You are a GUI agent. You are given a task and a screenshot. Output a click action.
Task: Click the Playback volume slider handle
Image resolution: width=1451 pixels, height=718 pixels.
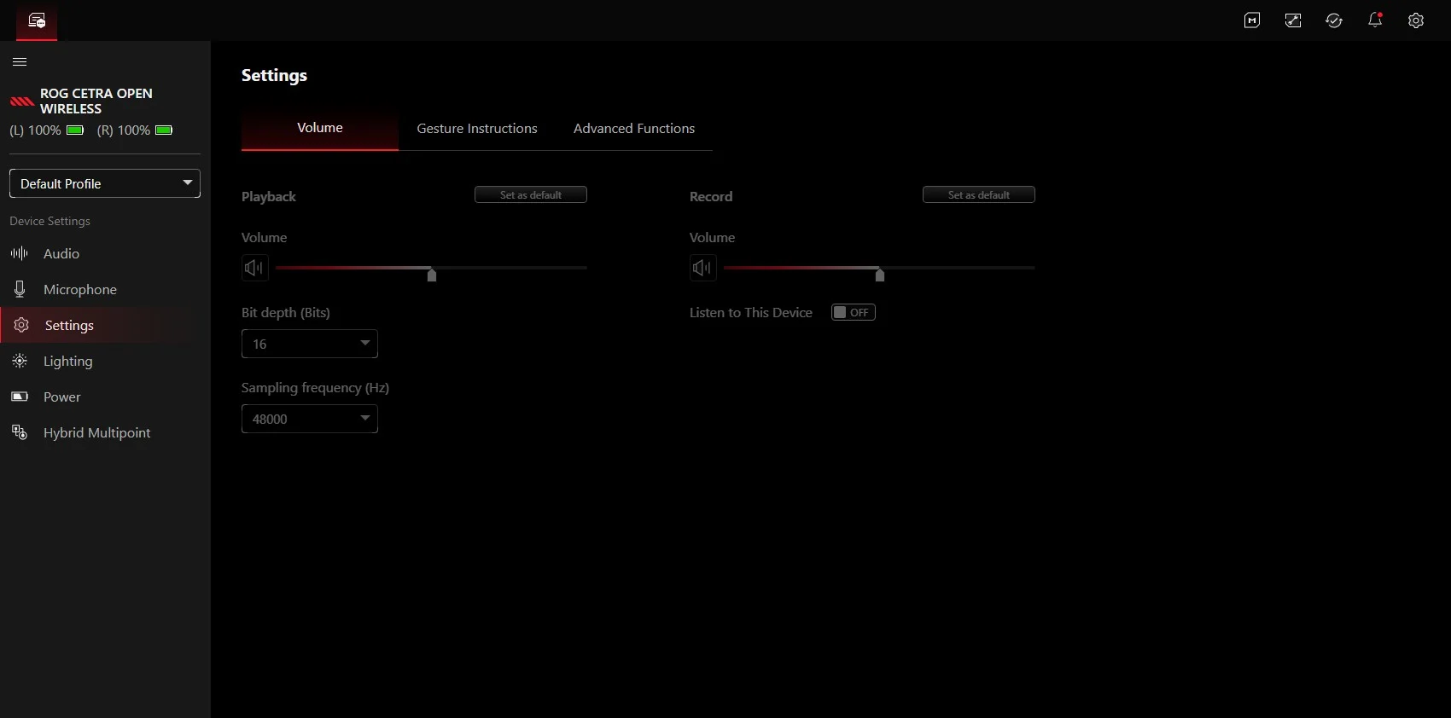pyautogui.click(x=432, y=274)
